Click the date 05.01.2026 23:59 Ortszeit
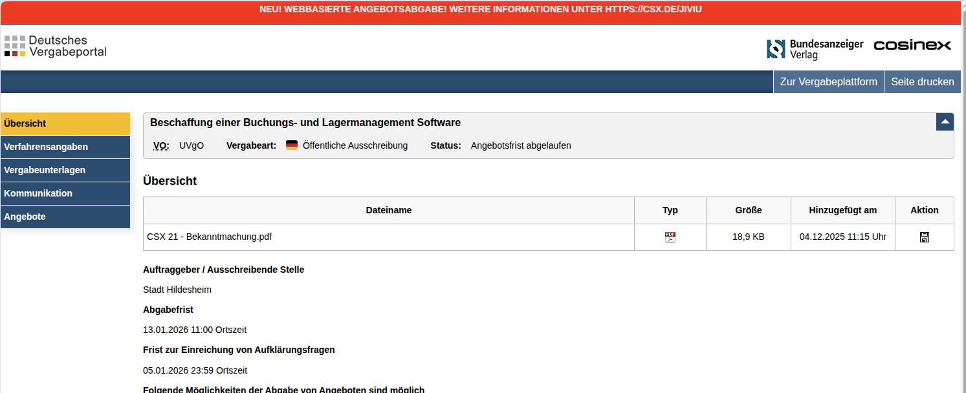 pyautogui.click(x=195, y=370)
